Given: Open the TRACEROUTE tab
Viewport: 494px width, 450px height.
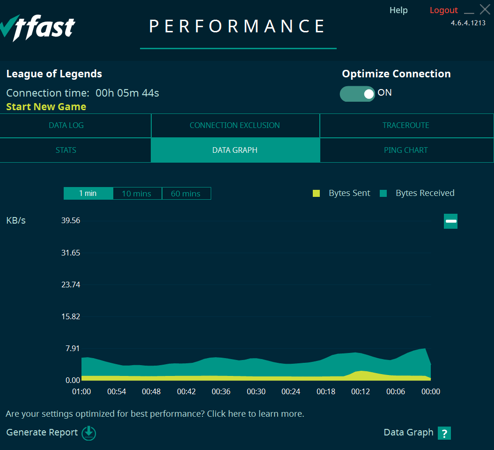Looking at the screenshot, I should point(407,126).
